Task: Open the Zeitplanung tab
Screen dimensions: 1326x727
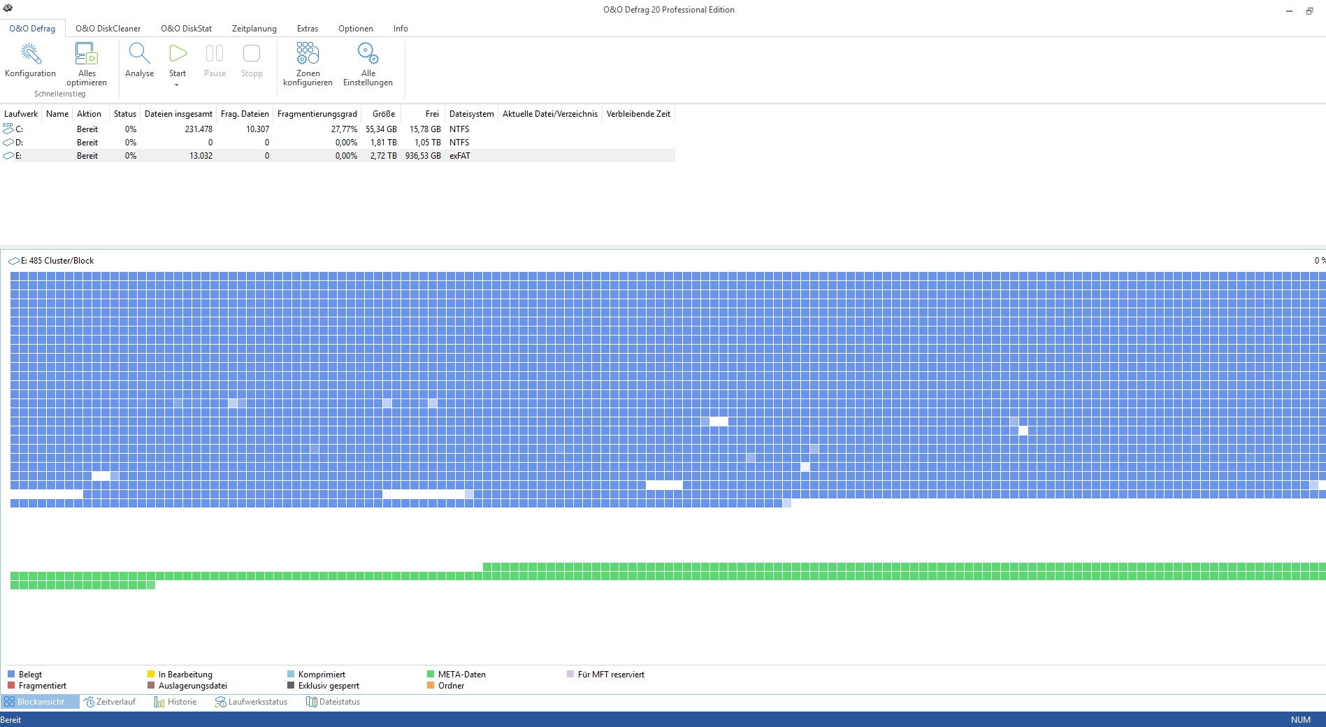Action: coord(254,29)
